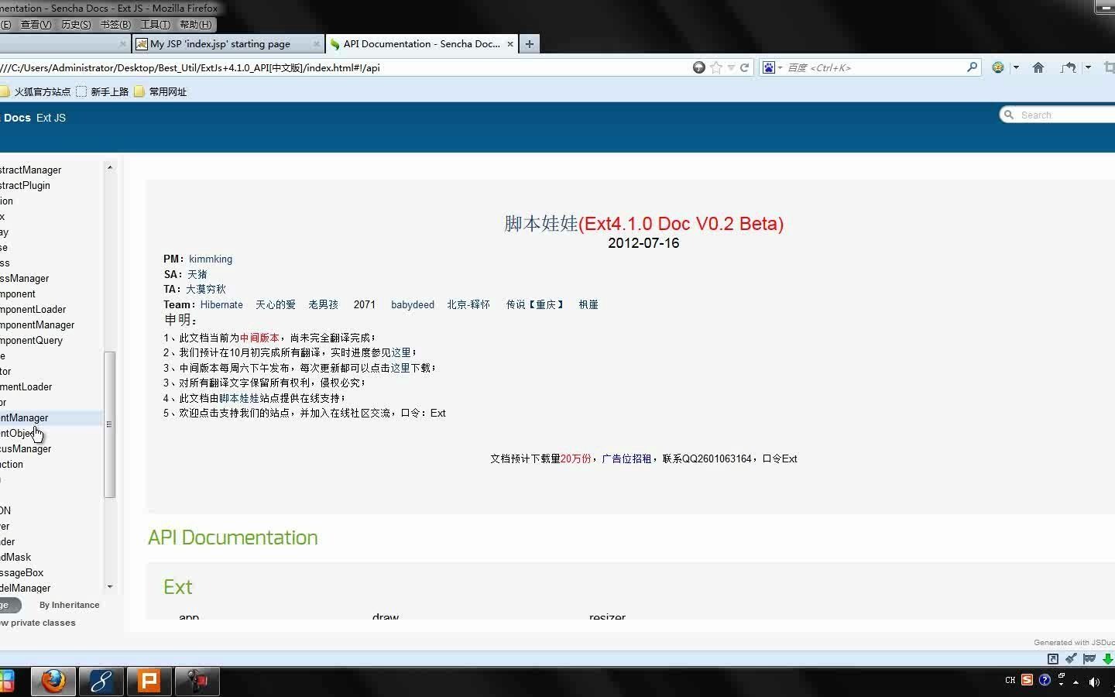The image size is (1115, 697).
Task: Open the Firefox taskbar button
Action: point(53,682)
